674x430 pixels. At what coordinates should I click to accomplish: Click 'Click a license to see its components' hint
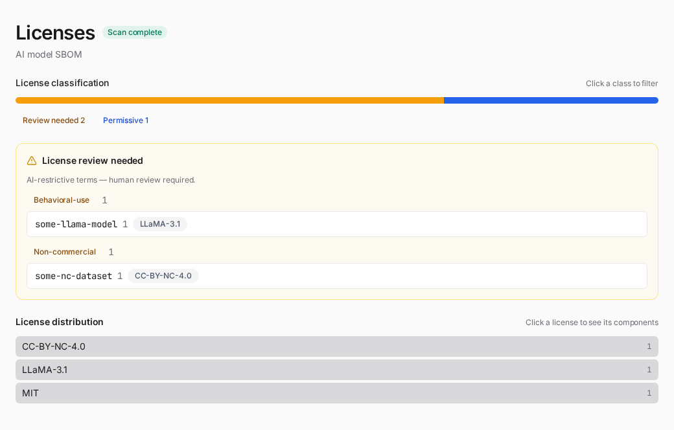[592, 322]
